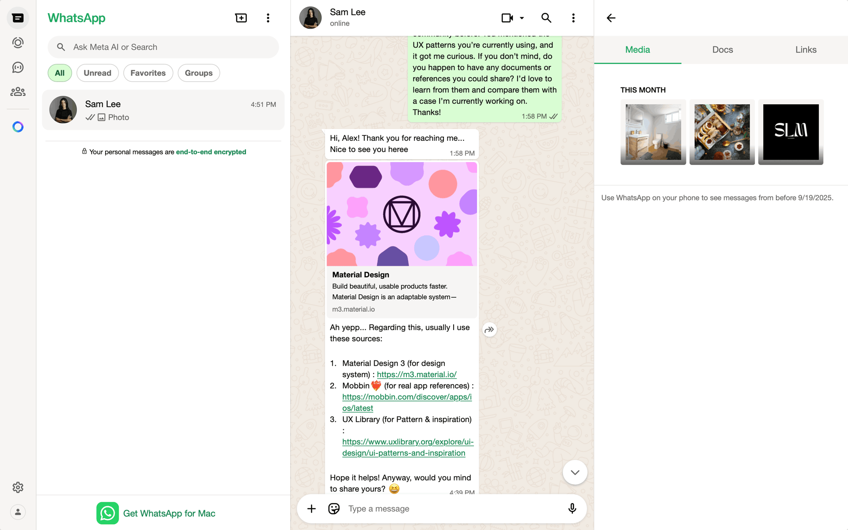
Task: Jump to latest messages with down chevron
Action: [575, 472]
